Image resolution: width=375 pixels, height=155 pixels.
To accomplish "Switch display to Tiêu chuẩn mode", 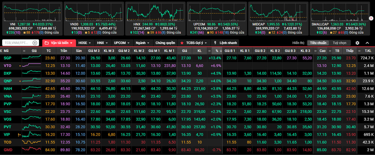I will click(x=317, y=43).
